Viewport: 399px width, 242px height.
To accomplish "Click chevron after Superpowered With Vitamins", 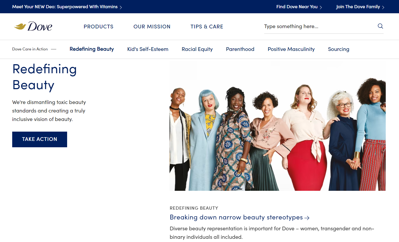I will coord(121,7).
